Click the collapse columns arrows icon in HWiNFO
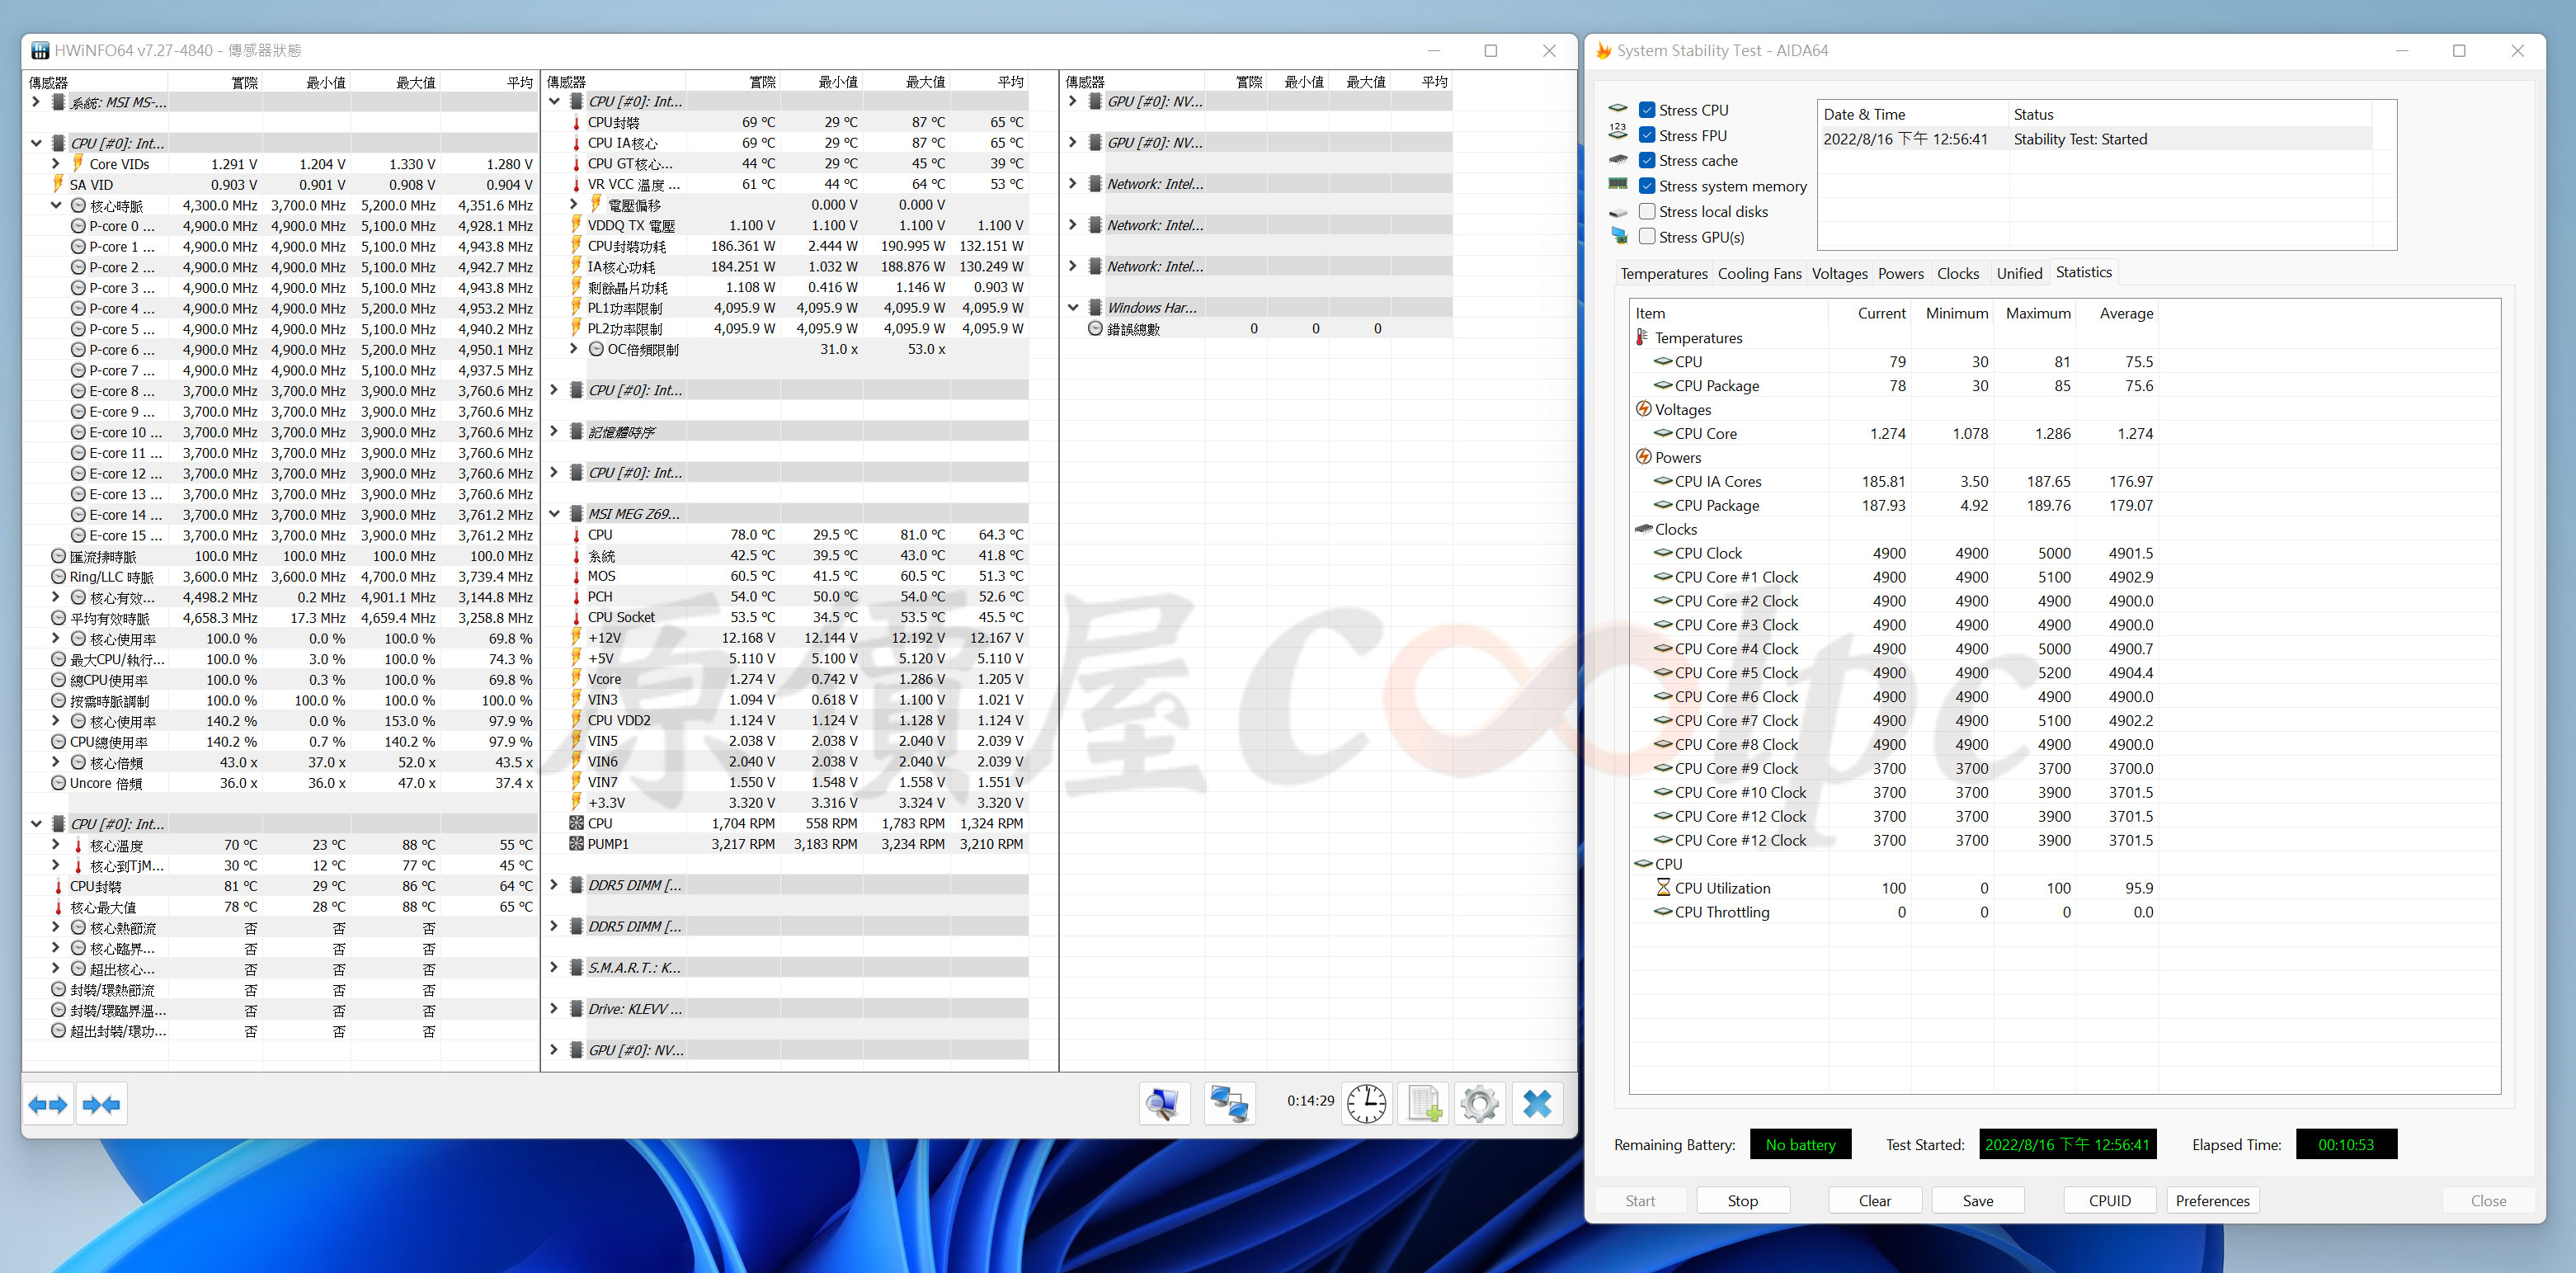The width and height of the screenshot is (2576, 1273). point(101,1104)
